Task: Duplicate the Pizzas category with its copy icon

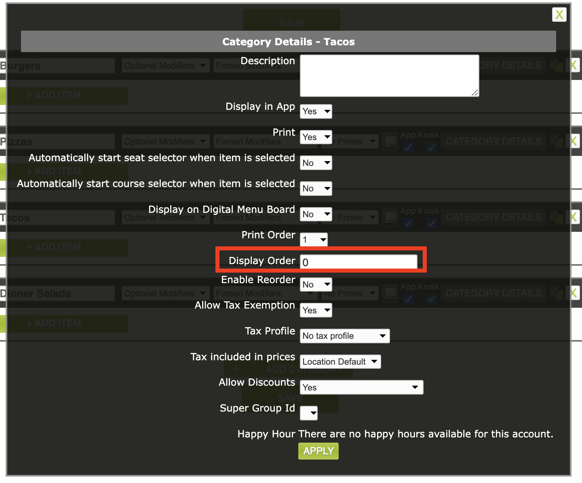Action: click(x=557, y=142)
